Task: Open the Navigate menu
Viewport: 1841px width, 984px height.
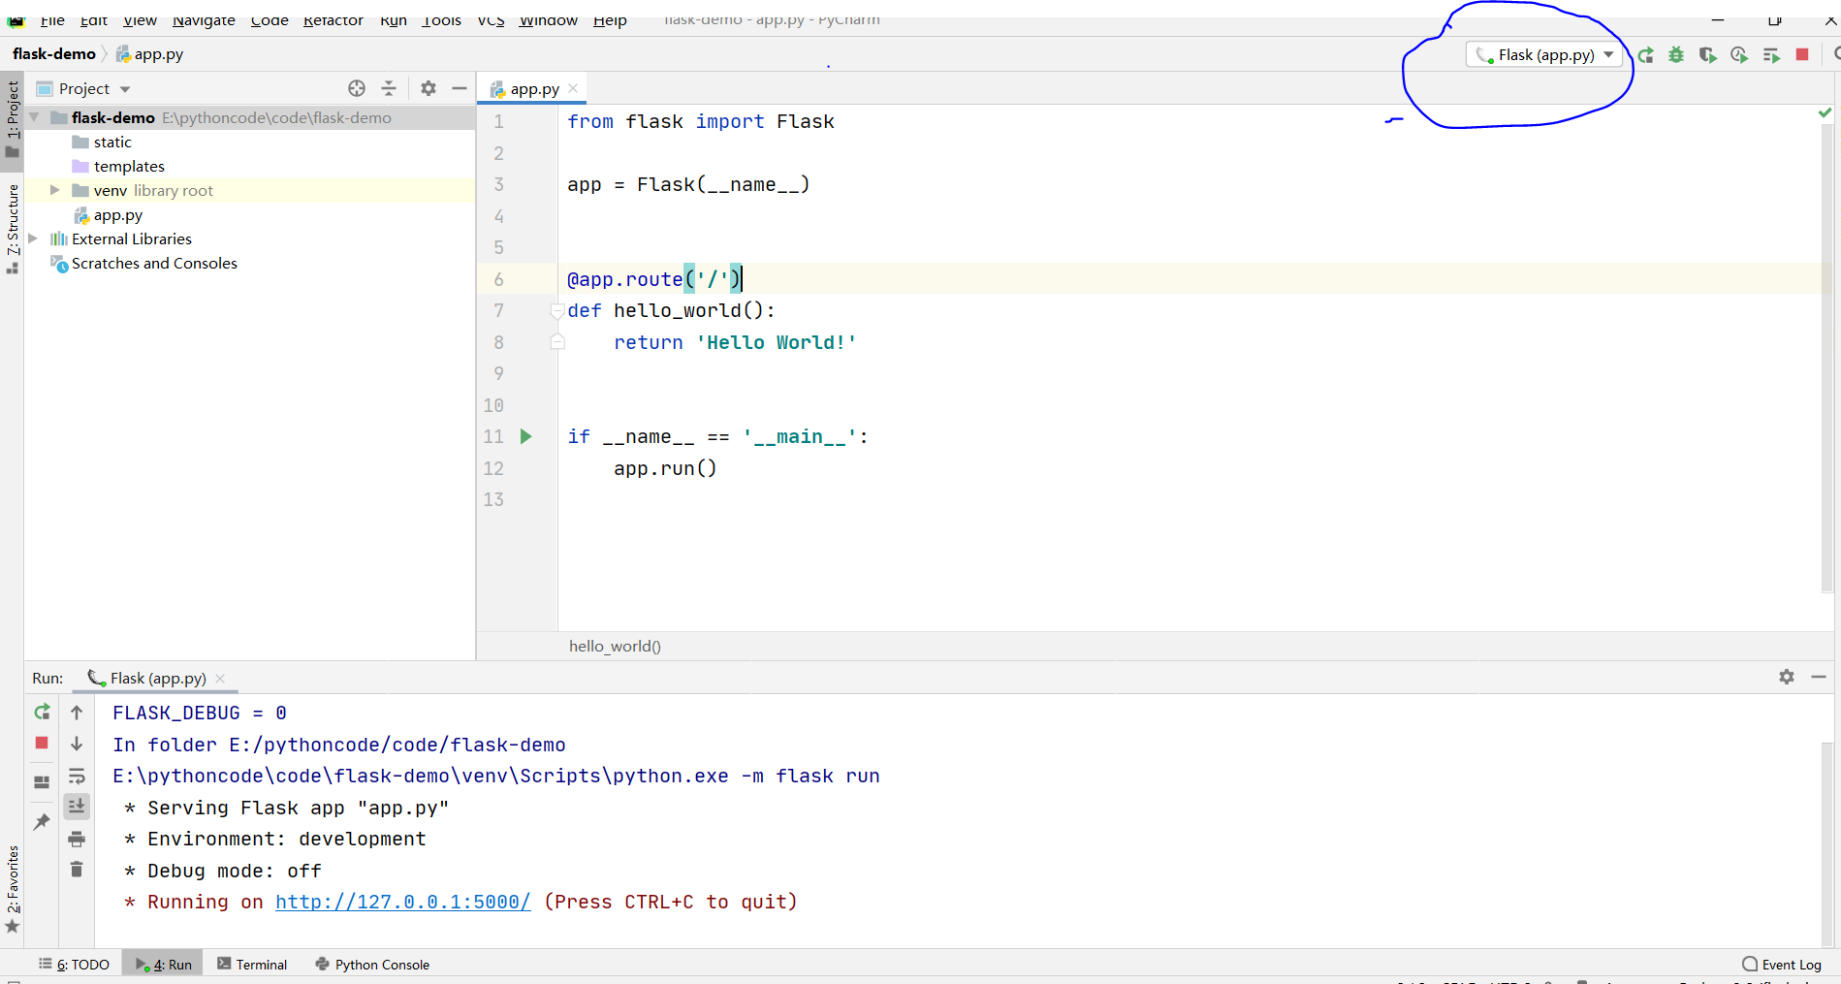Action: click(204, 20)
